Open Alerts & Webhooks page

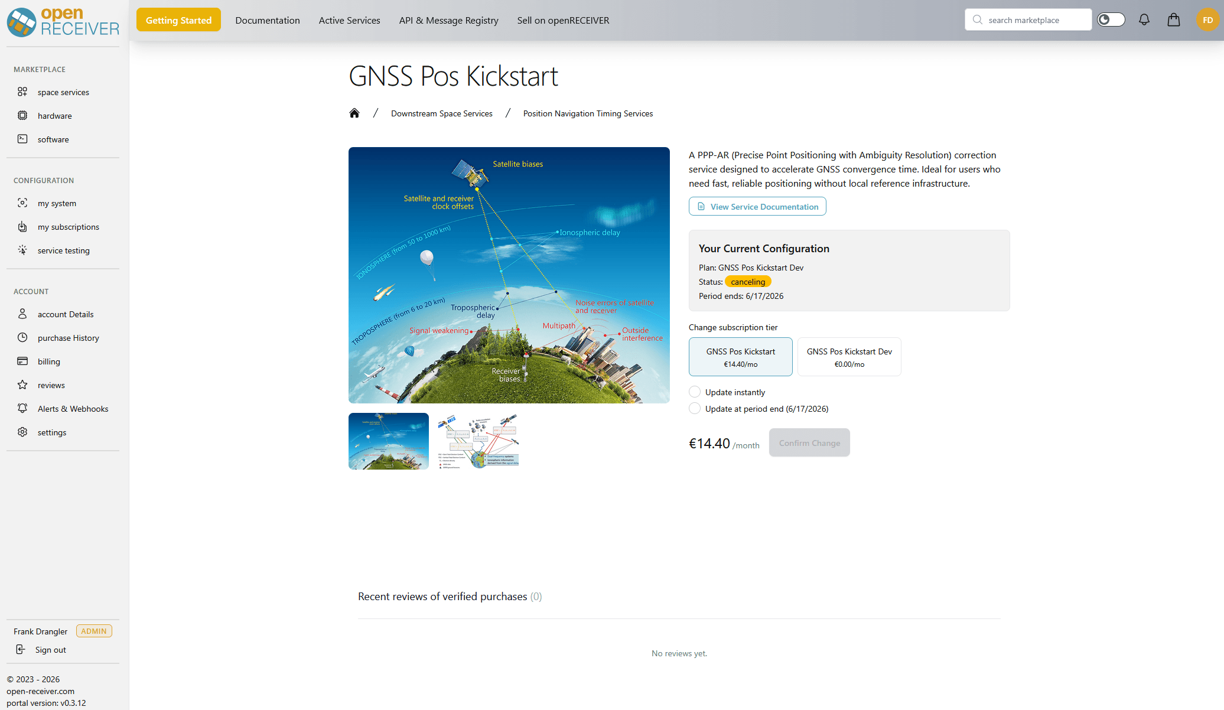[73, 409]
